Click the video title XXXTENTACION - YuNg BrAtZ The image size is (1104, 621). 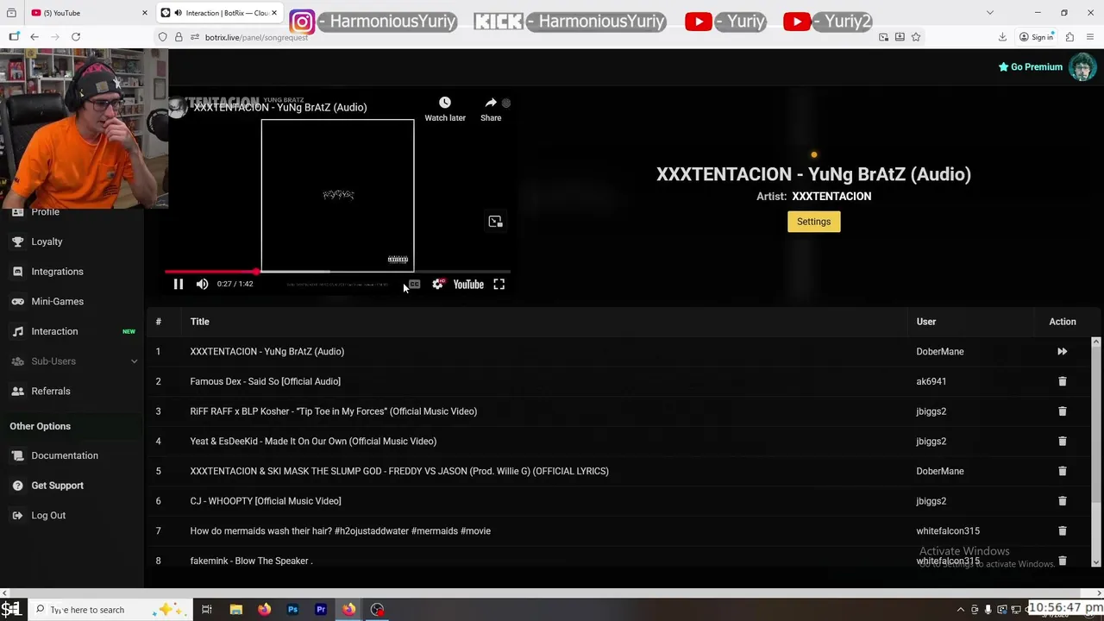[x=280, y=107]
